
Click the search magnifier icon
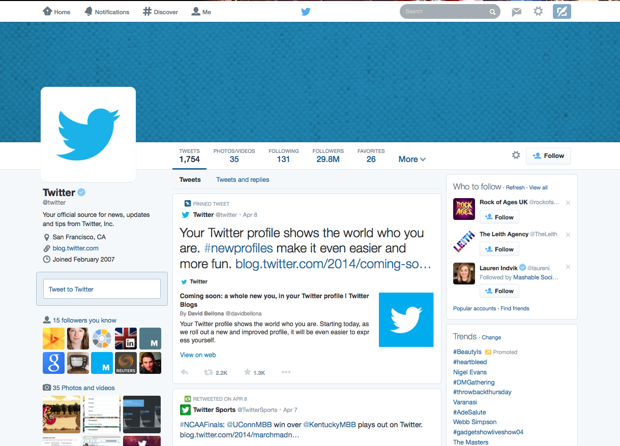tap(492, 12)
